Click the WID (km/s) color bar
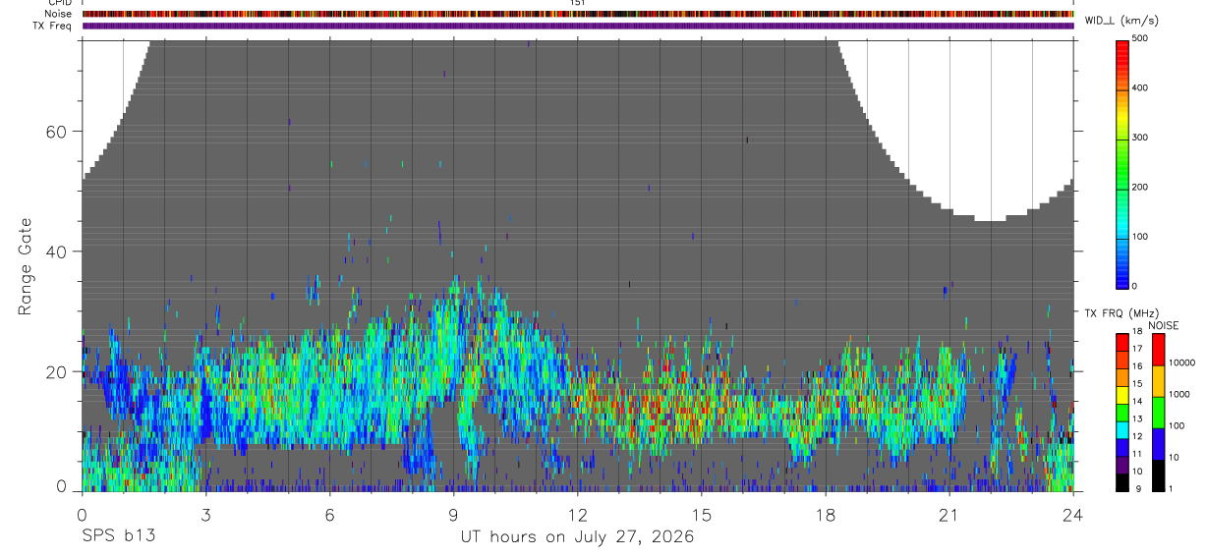 [x=1123, y=163]
